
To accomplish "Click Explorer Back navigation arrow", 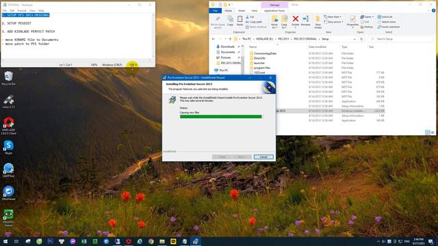I will point(214,39).
